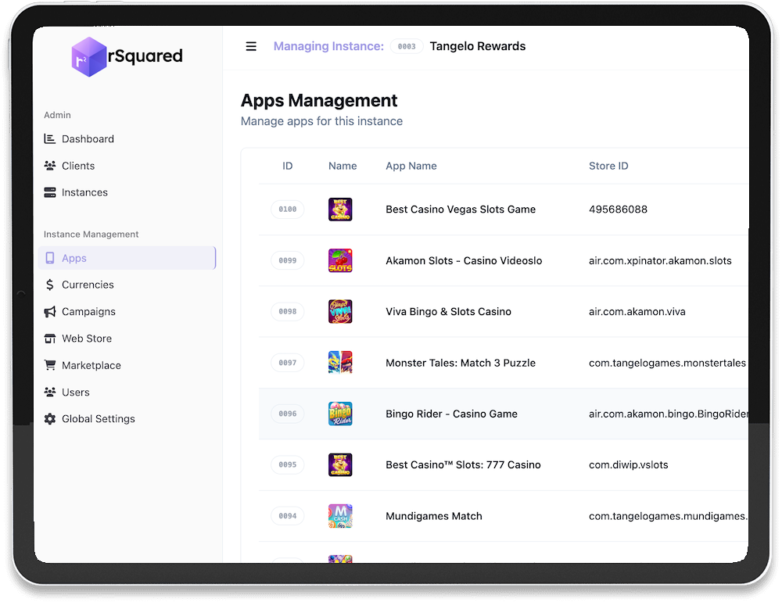Click the hamburger menu near Managing Instance

click(x=251, y=46)
